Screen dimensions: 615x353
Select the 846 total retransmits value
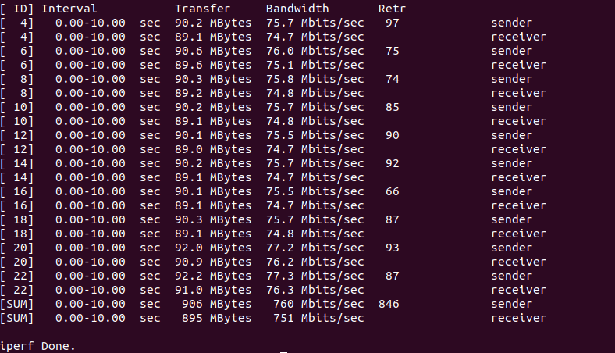(x=389, y=304)
